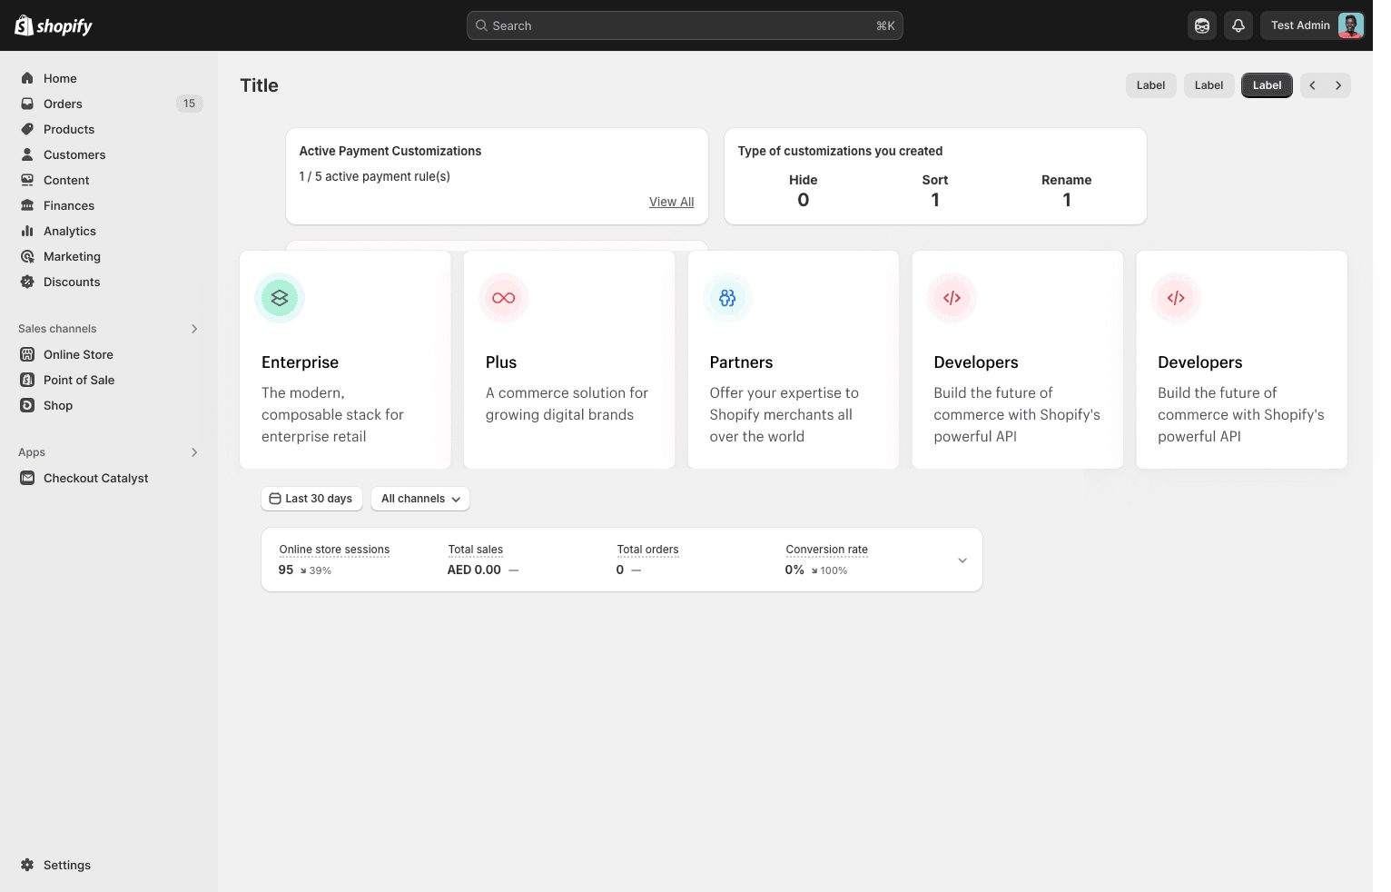Click the Shopify logo in header

click(54, 25)
